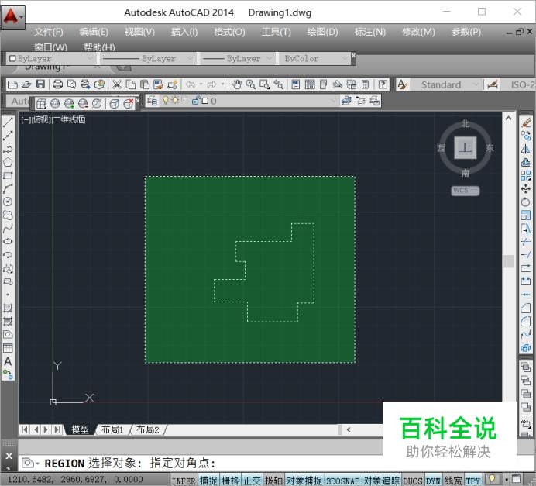Open the WCS coordinate system dropdown

click(466, 190)
